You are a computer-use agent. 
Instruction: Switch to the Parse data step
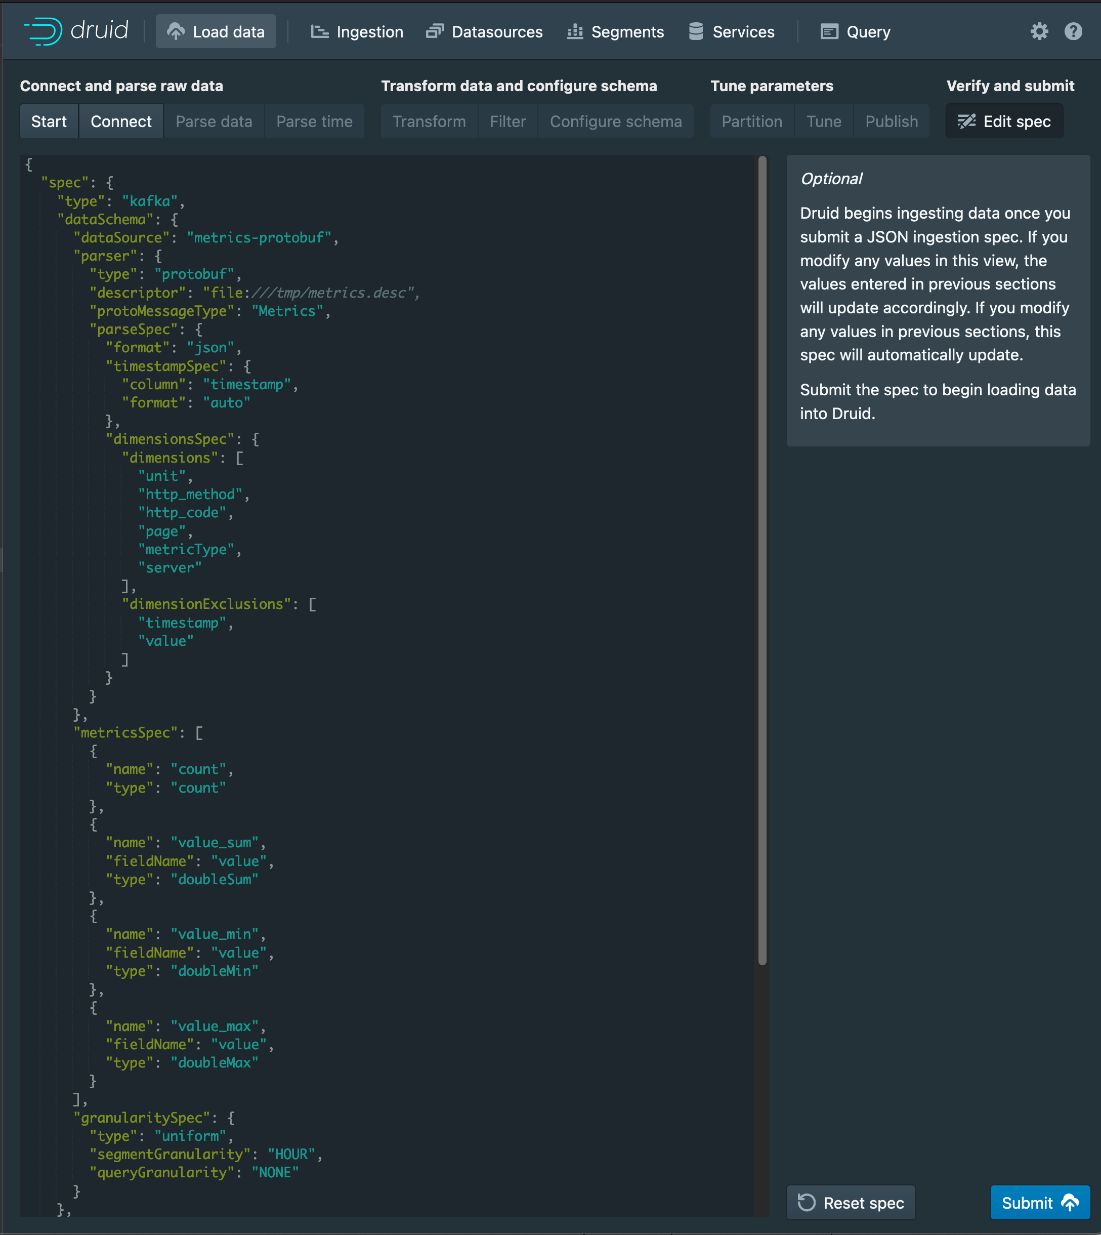tap(214, 121)
